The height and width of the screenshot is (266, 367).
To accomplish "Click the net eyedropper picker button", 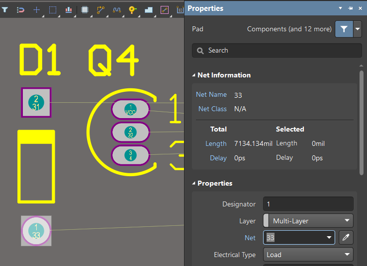I will coord(346,238).
